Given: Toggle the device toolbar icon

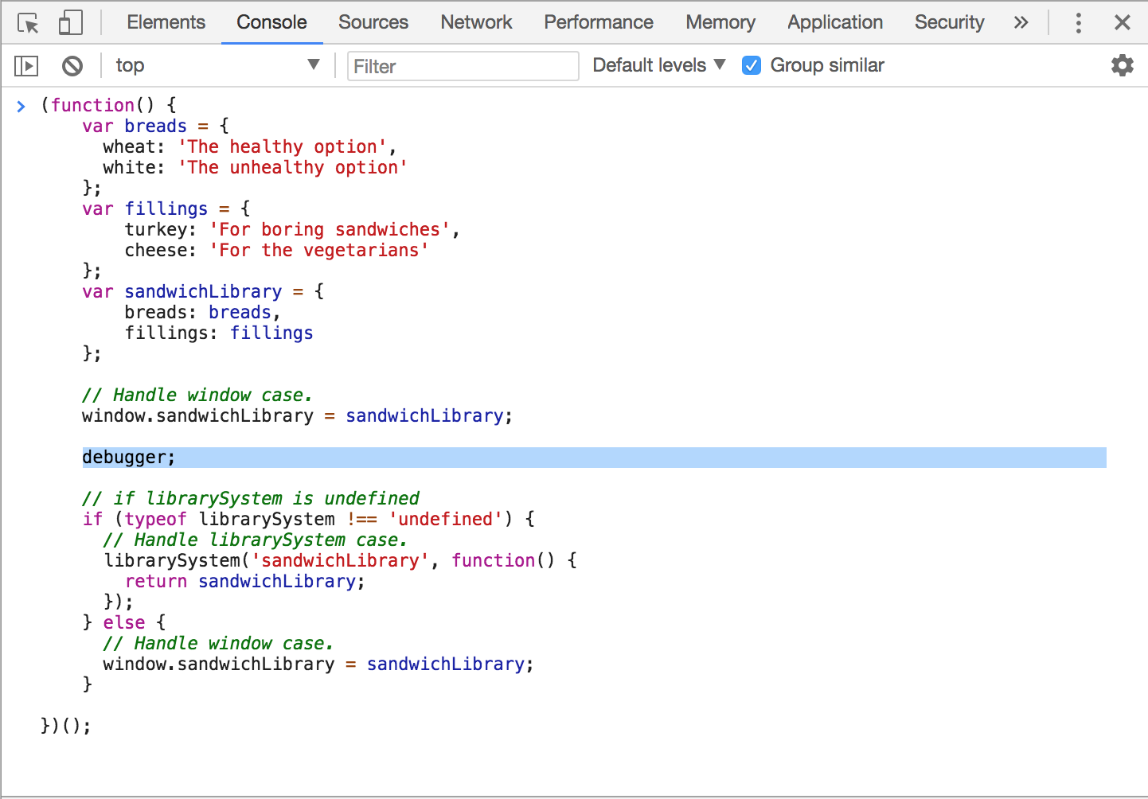Looking at the screenshot, I should point(70,23).
